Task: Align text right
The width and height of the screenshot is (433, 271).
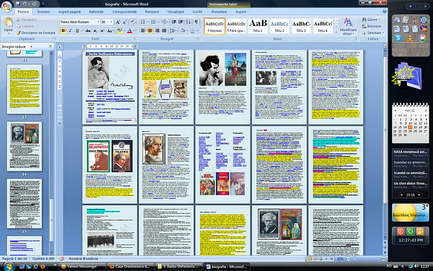Action: 157,31
